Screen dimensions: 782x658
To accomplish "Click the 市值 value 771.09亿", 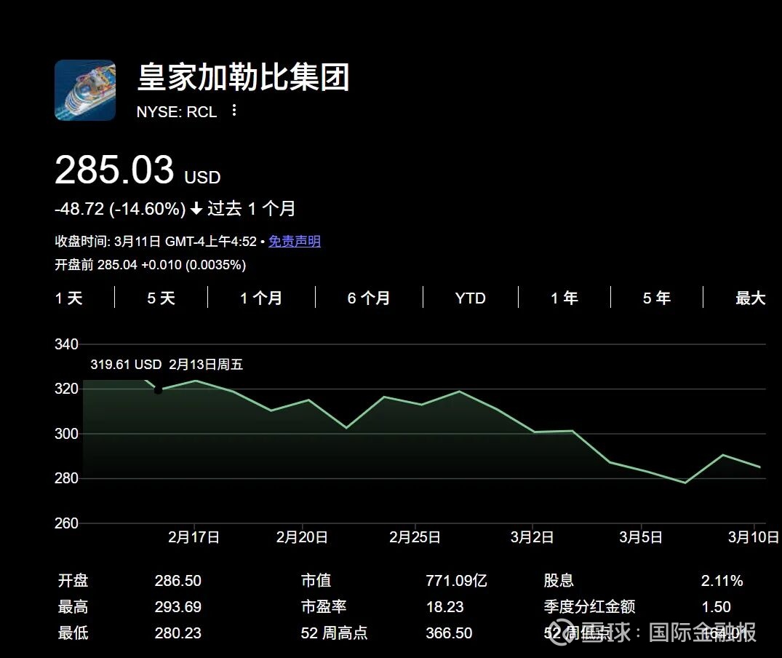I will pos(456,581).
